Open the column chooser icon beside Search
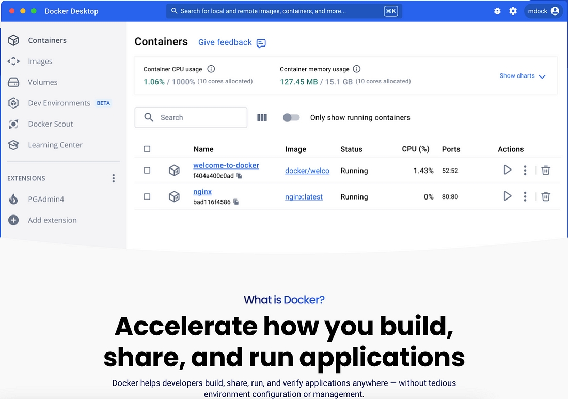568x399 pixels. (x=262, y=117)
